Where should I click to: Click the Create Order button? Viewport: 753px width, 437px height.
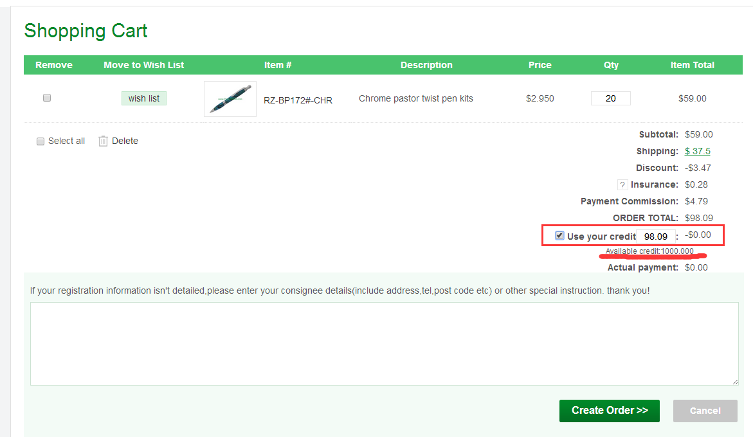point(609,411)
